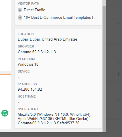Click the number 4 in the background table
The height and width of the screenshot is (137, 122).
(119, 24)
